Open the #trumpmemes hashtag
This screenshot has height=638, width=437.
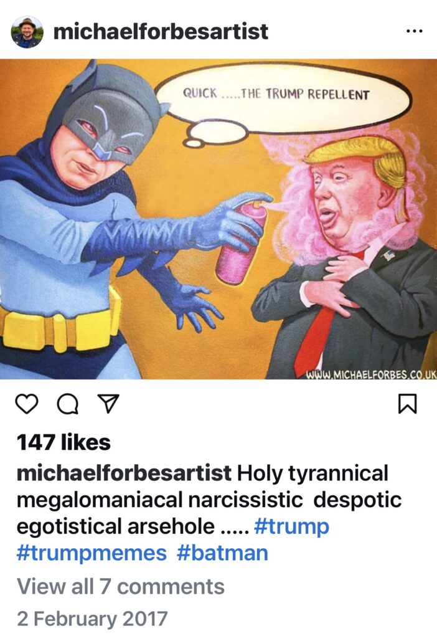pyautogui.click(x=92, y=553)
